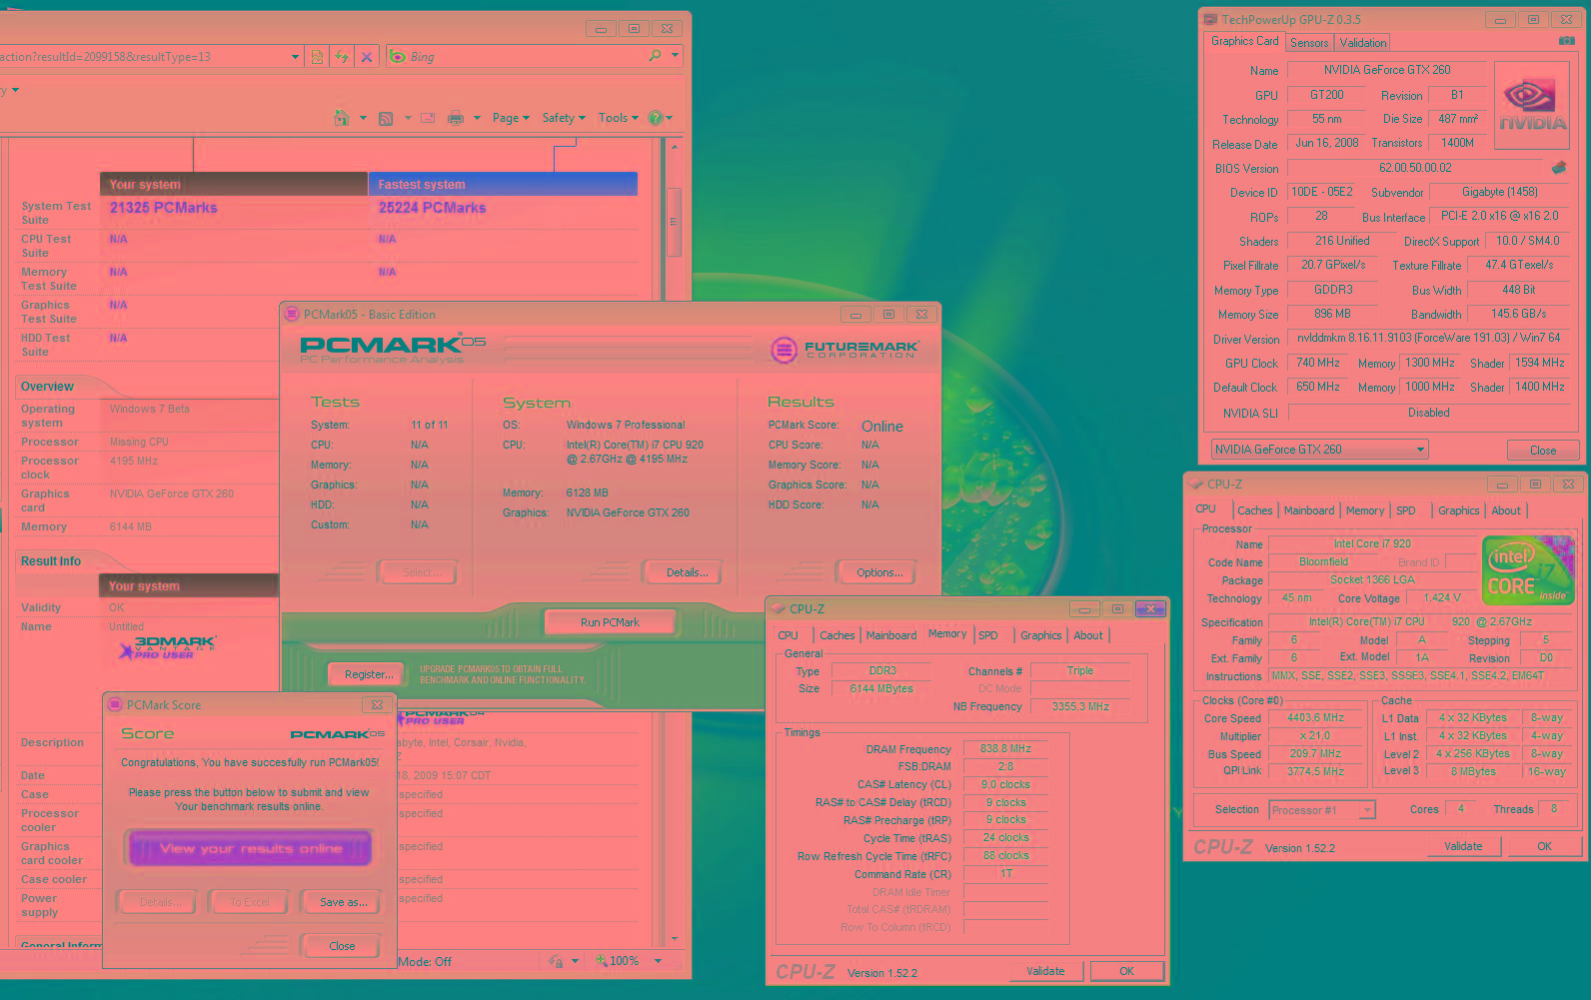Click the zoom magnifier icon in browser status bar

pos(602,961)
